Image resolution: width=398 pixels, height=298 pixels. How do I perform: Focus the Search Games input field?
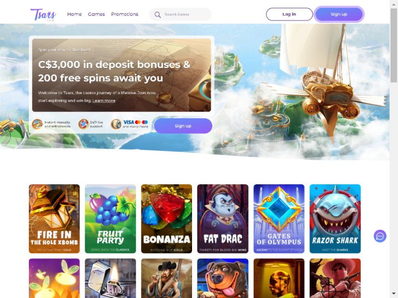180,14
